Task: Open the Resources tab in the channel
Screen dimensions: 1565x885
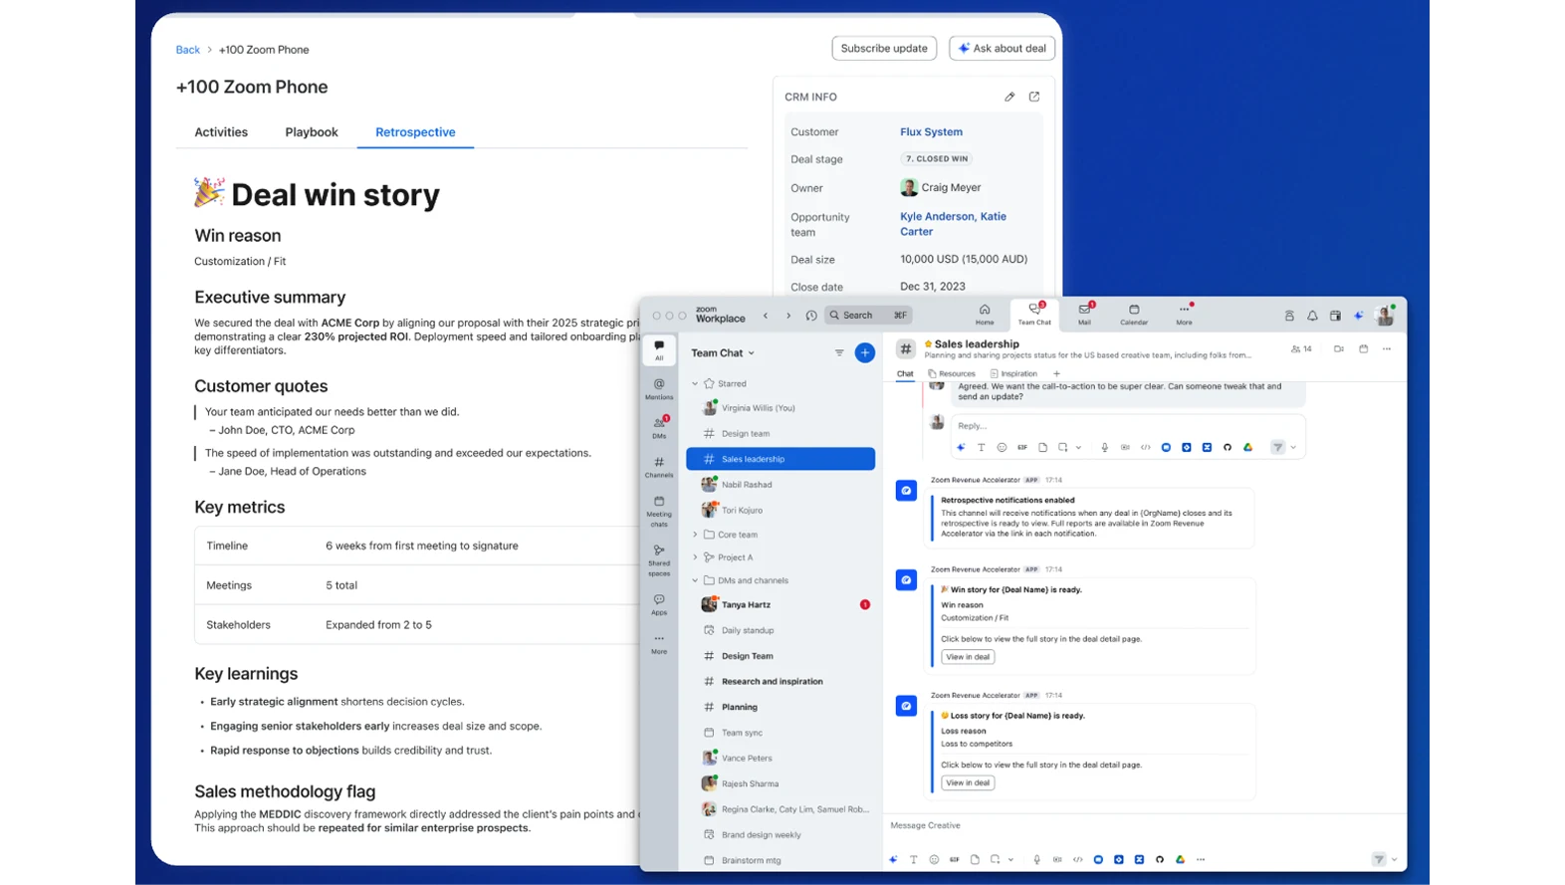Action: tap(952, 374)
